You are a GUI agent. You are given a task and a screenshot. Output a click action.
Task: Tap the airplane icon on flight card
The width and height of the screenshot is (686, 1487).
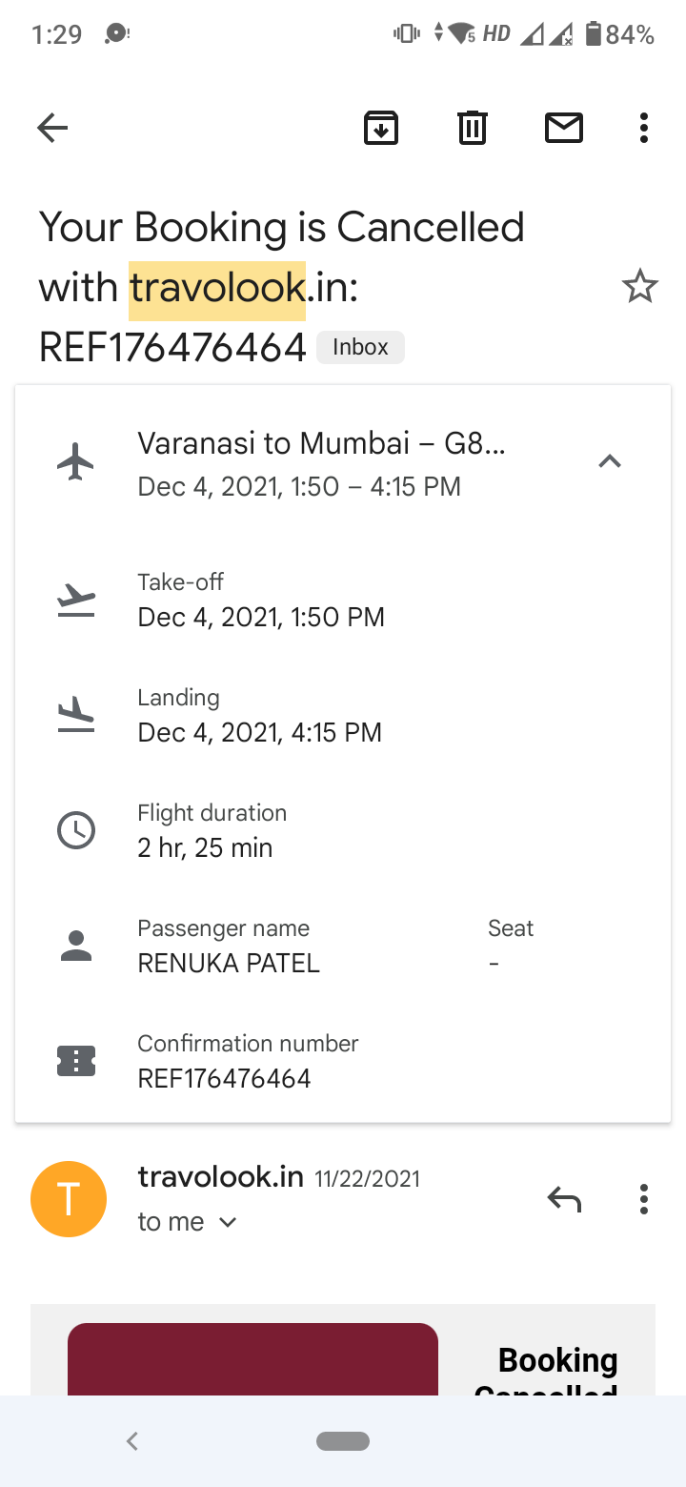click(x=76, y=462)
